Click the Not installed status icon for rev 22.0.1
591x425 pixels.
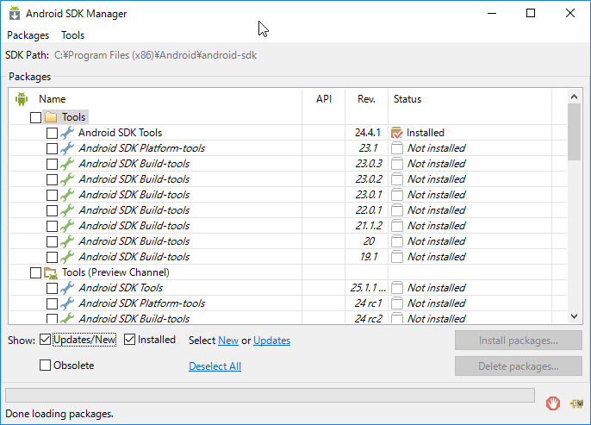pyautogui.click(x=397, y=210)
